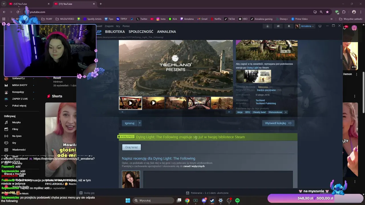The width and height of the screenshot is (365, 205).
Task: Open MUZA/VIDEO bookmarks folder
Action: coord(65,19)
